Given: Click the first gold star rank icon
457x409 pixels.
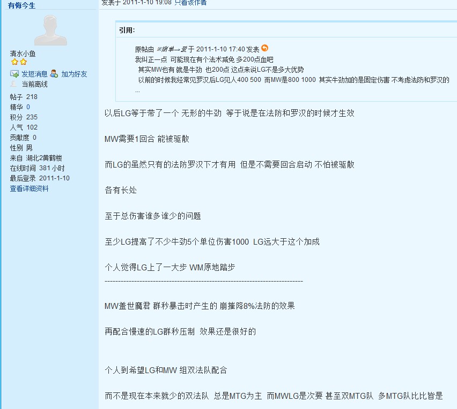Looking at the screenshot, I should pyautogui.click(x=14, y=62).
